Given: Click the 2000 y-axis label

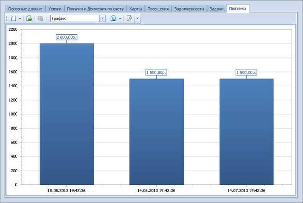Looking at the screenshot, I should click(13, 43).
